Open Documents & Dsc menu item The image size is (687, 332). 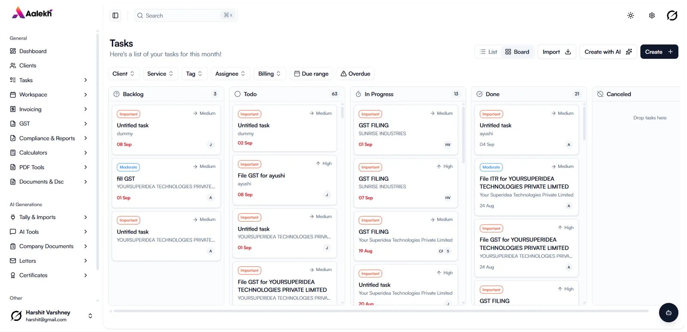(49, 182)
